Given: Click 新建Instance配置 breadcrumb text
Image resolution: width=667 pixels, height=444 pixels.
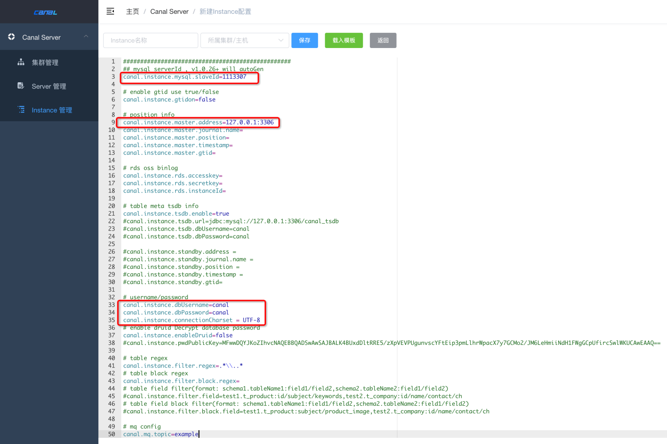Looking at the screenshot, I should tap(225, 12).
